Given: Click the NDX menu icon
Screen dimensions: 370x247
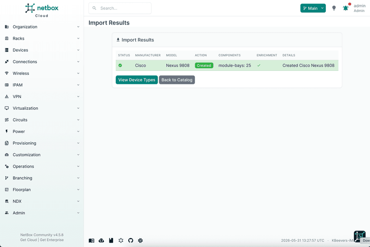Looking at the screenshot, I should tap(7, 201).
